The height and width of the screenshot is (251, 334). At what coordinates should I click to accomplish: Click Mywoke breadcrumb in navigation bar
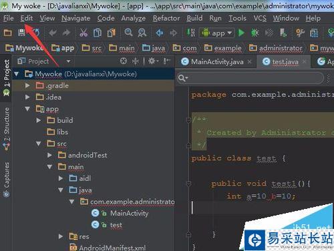coord(25,48)
